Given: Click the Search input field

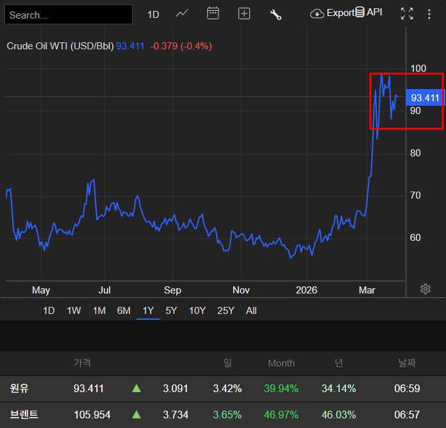Looking at the screenshot, I should pyautogui.click(x=68, y=15).
